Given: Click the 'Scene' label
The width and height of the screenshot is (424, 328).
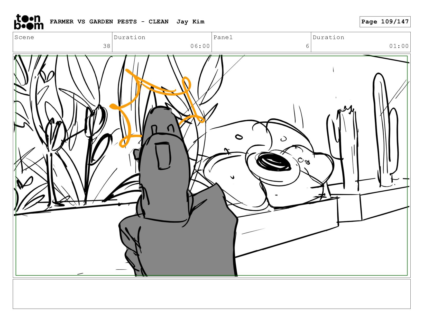Looking at the screenshot, I should point(24,37).
